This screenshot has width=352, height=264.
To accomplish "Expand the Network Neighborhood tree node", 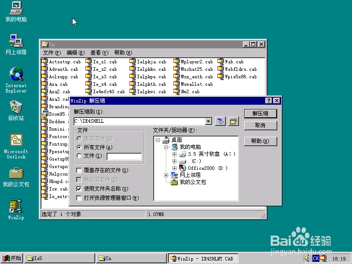I will pyautogui.click(x=166, y=175).
